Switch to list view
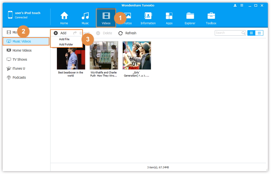Viewport: 271px width, 174px height. [x=259, y=33]
